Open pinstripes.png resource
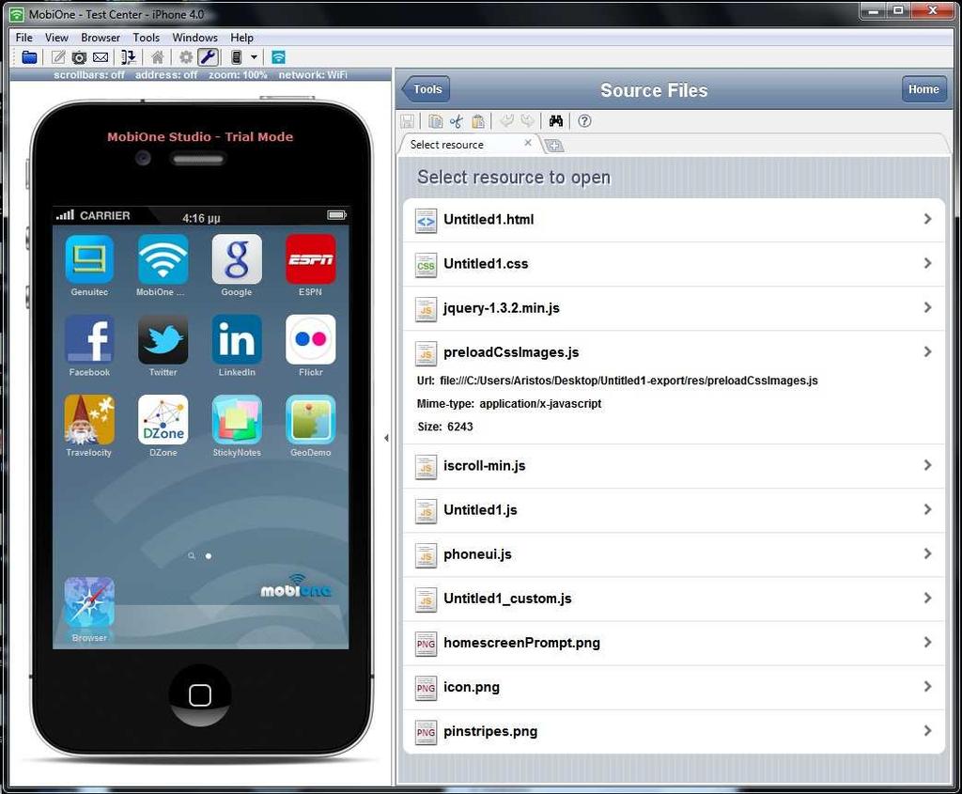 pyautogui.click(x=673, y=731)
